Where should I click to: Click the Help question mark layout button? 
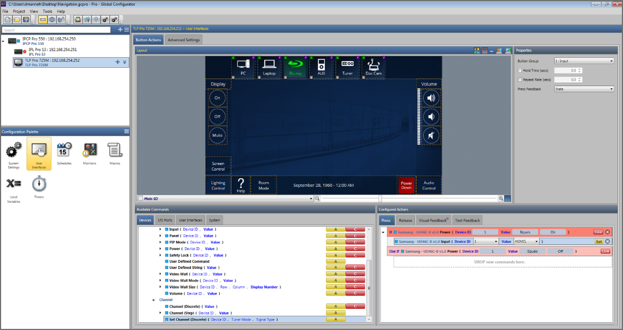pos(241,185)
